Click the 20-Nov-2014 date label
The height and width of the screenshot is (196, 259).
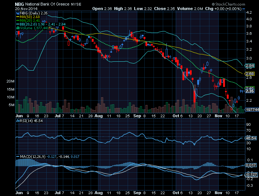point(26,9)
